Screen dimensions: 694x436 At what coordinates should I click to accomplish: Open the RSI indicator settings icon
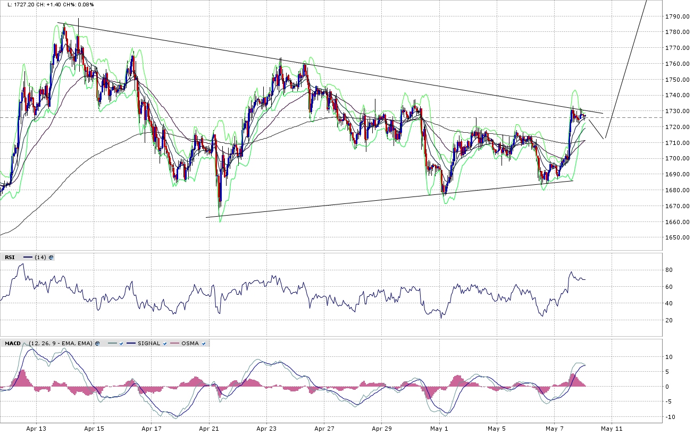coord(51,258)
